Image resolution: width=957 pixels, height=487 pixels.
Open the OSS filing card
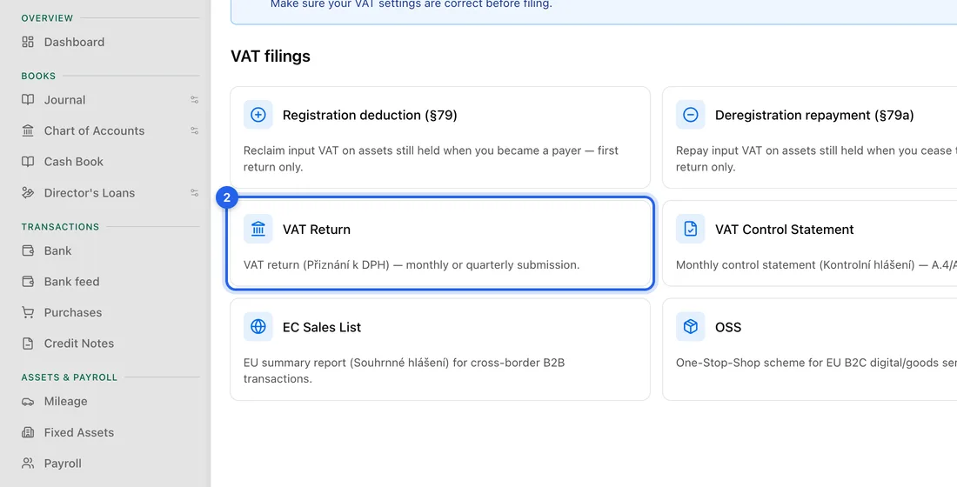pyautogui.click(x=809, y=349)
